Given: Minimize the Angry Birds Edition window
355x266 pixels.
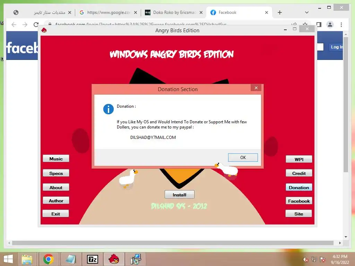Looking at the screenshot, I should (285, 29).
